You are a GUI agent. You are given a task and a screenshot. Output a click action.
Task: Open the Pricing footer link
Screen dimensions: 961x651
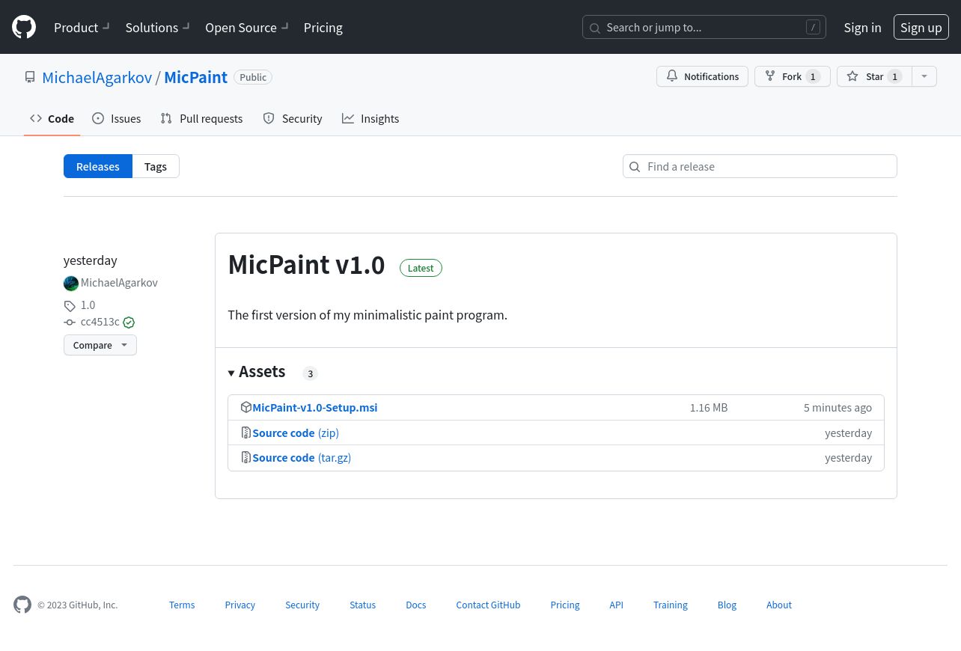[565, 605]
